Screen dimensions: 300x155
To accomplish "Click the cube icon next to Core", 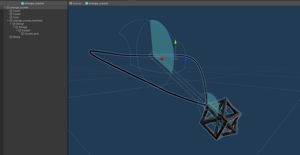I will 11,17.
